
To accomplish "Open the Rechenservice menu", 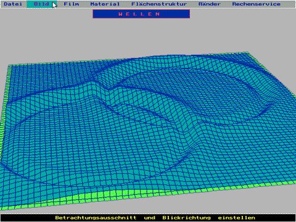I will (x=257, y=4).
